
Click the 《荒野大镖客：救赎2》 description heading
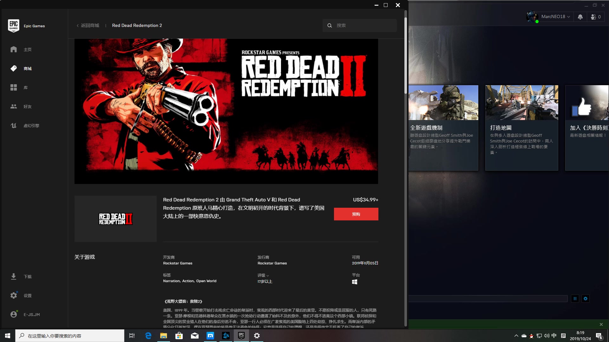pyautogui.click(x=183, y=301)
